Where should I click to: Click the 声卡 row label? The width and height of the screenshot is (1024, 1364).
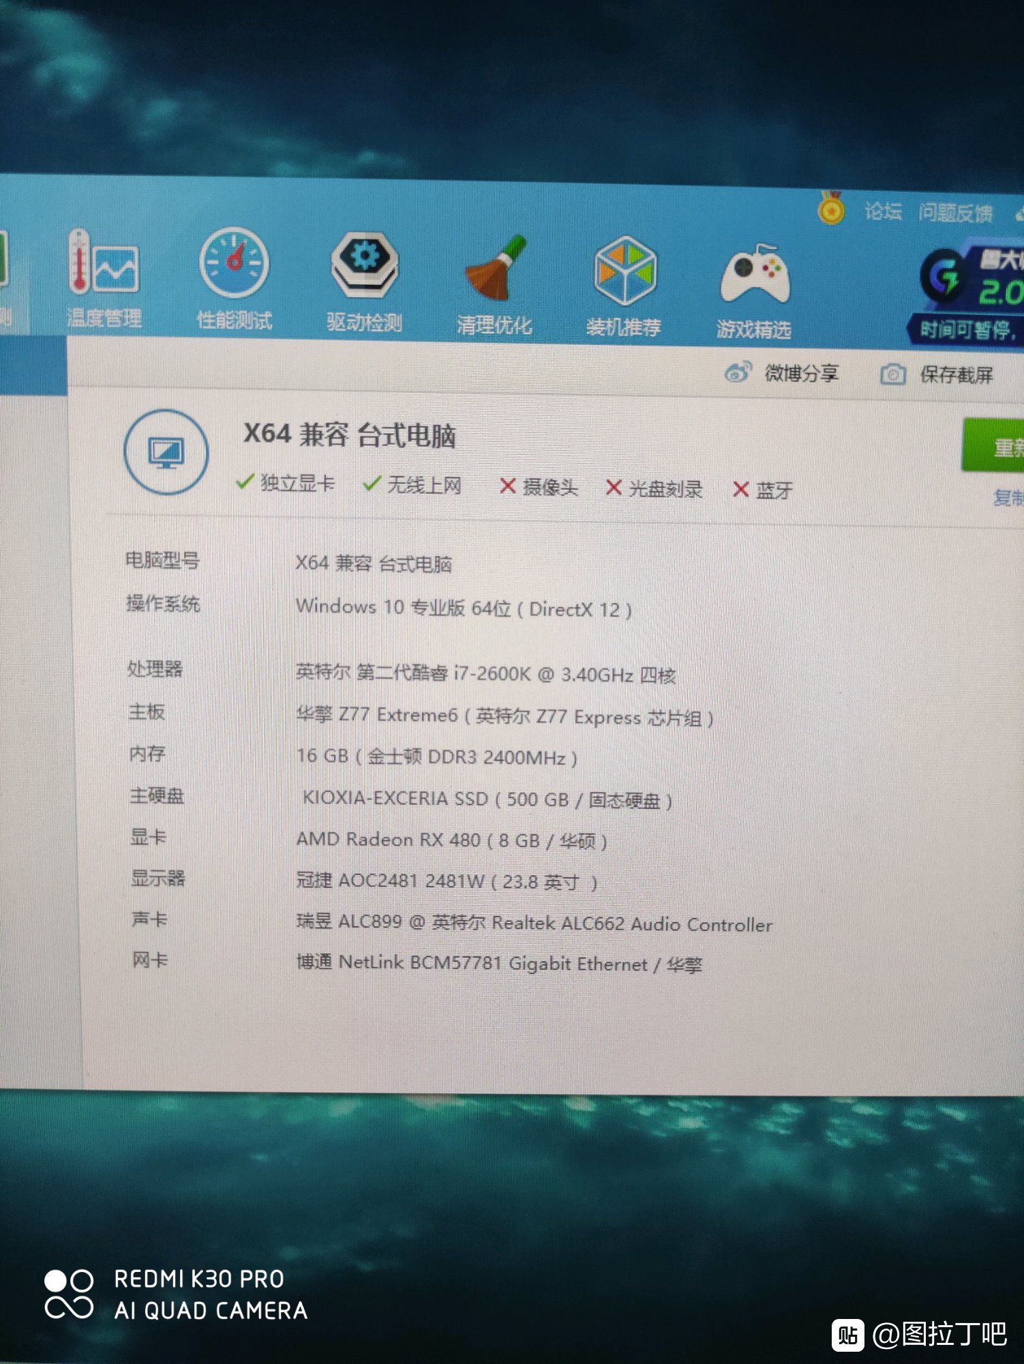coord(149,919)
